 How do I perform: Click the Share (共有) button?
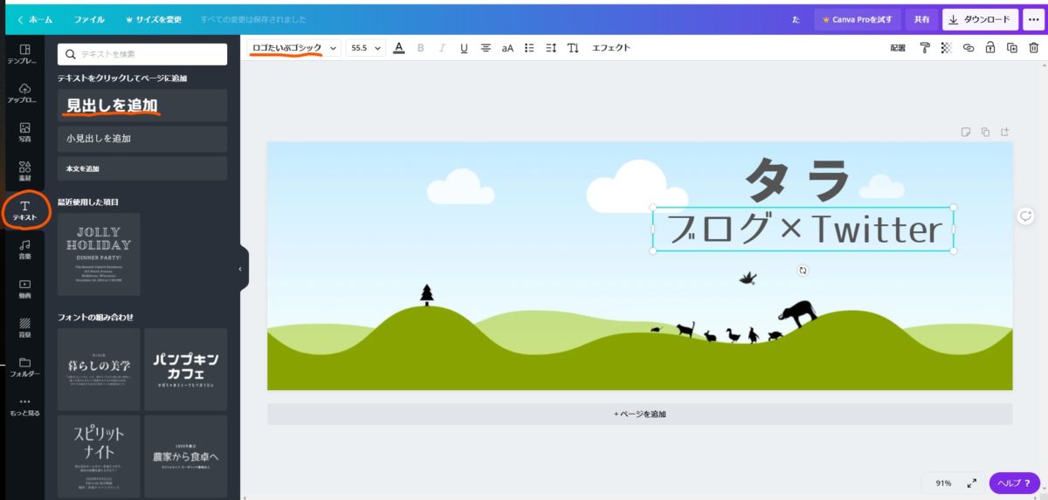921,19
